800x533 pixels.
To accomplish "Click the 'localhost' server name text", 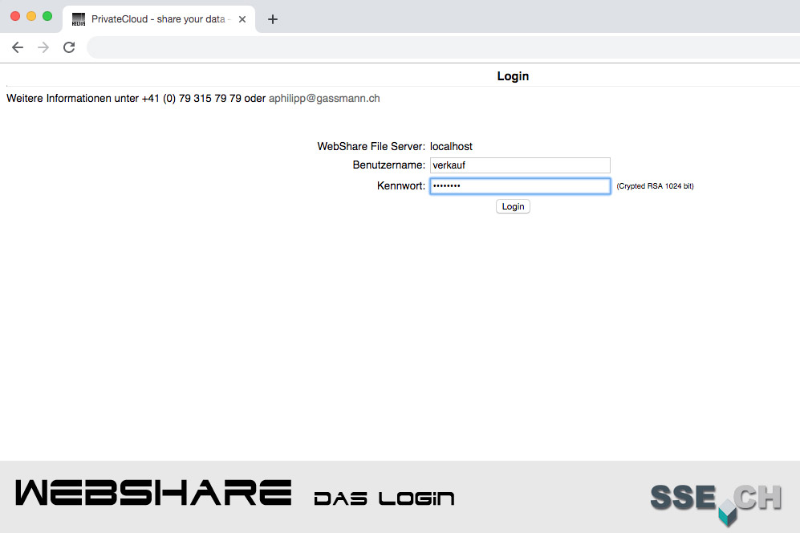I will 451,147.
